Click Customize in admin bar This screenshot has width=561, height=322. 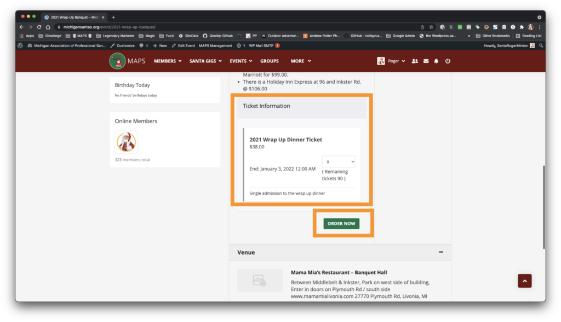coord(122,45)
